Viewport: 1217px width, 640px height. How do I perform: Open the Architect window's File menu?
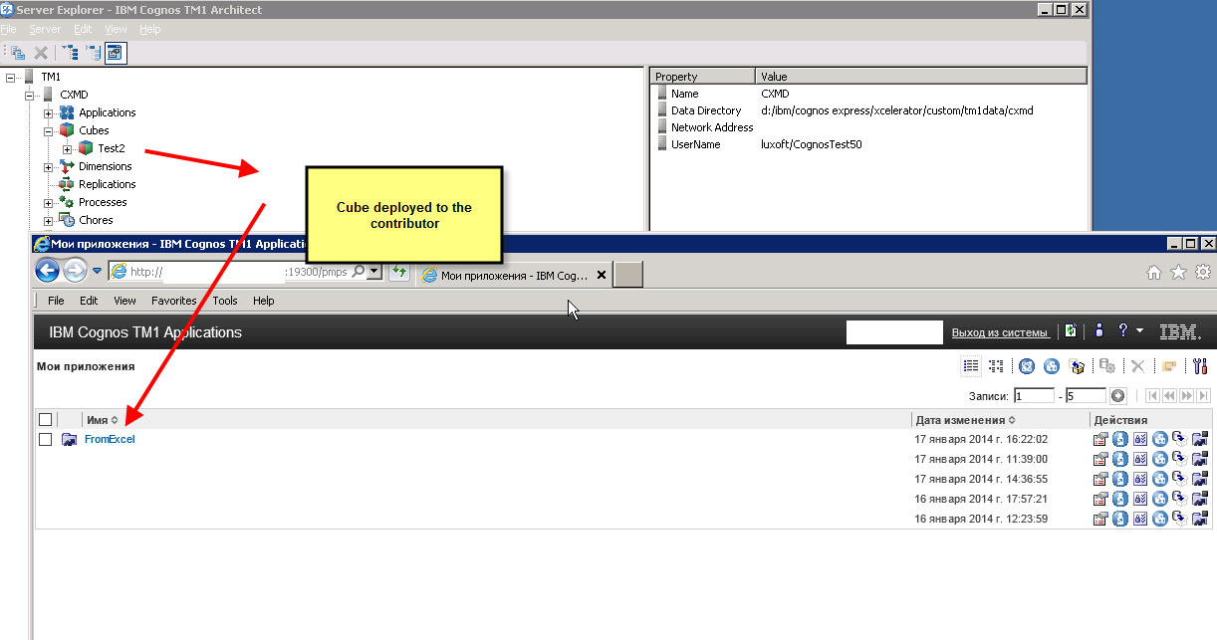coord(9,29)
